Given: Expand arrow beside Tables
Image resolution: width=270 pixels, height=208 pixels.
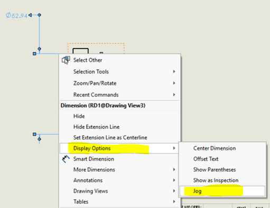Looking at the screenshot, I should (x=174, y=202).
